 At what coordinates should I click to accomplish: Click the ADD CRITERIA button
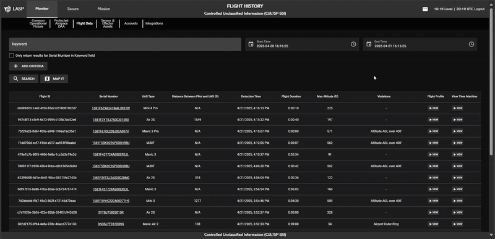28,66
